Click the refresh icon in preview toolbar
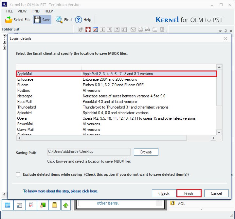Screen dimensions: 235x219 point(81,30)
